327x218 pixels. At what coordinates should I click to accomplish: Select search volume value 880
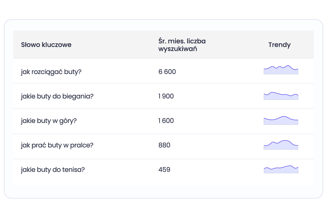164,145
